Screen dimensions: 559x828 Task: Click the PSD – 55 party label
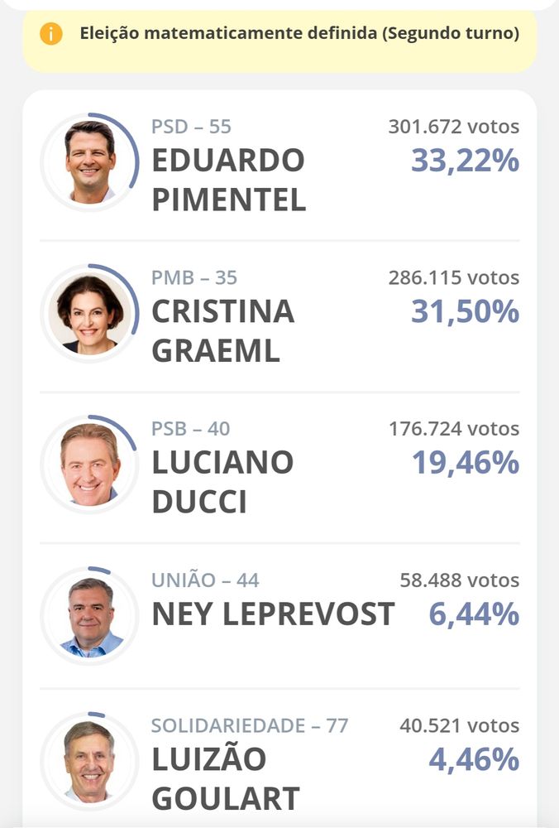(x=191, y=127)
